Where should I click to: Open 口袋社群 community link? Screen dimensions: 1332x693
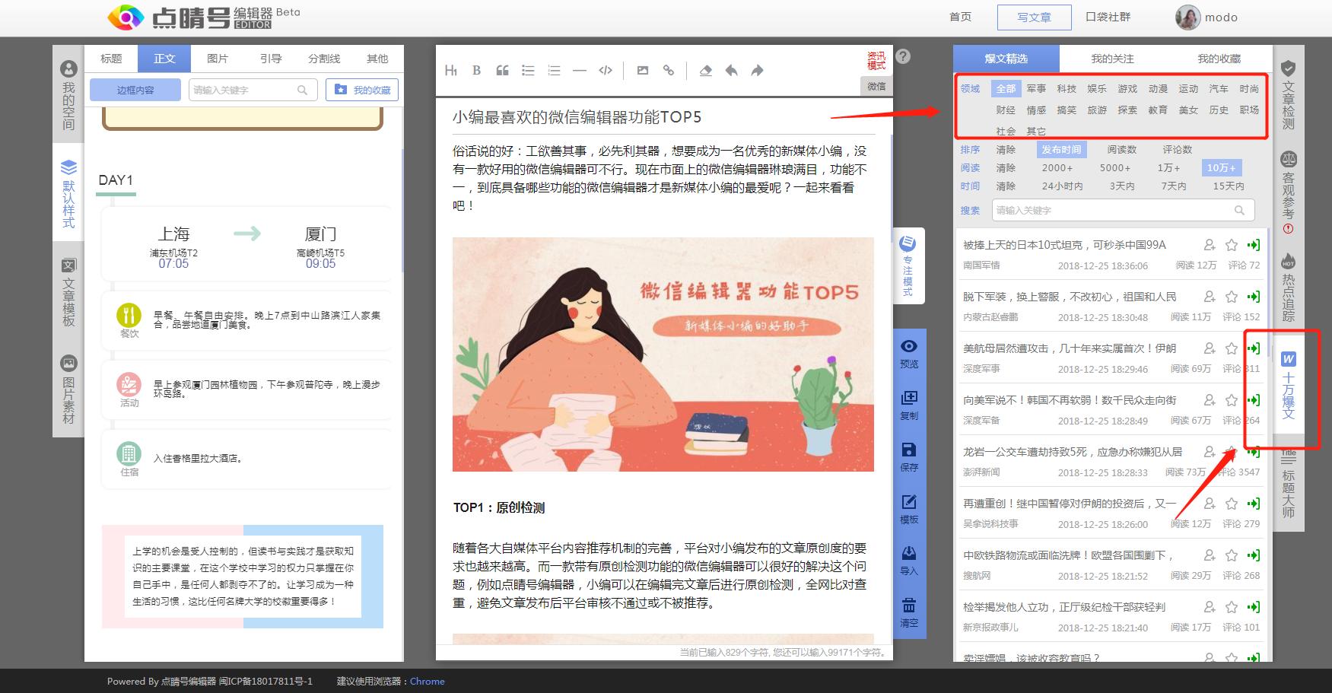tap(1108, 17)
